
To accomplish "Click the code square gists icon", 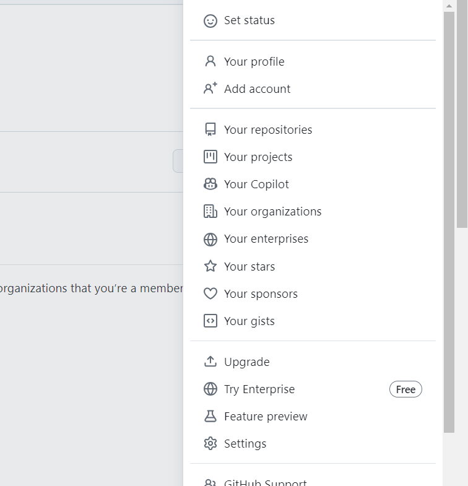I will 210,321.
